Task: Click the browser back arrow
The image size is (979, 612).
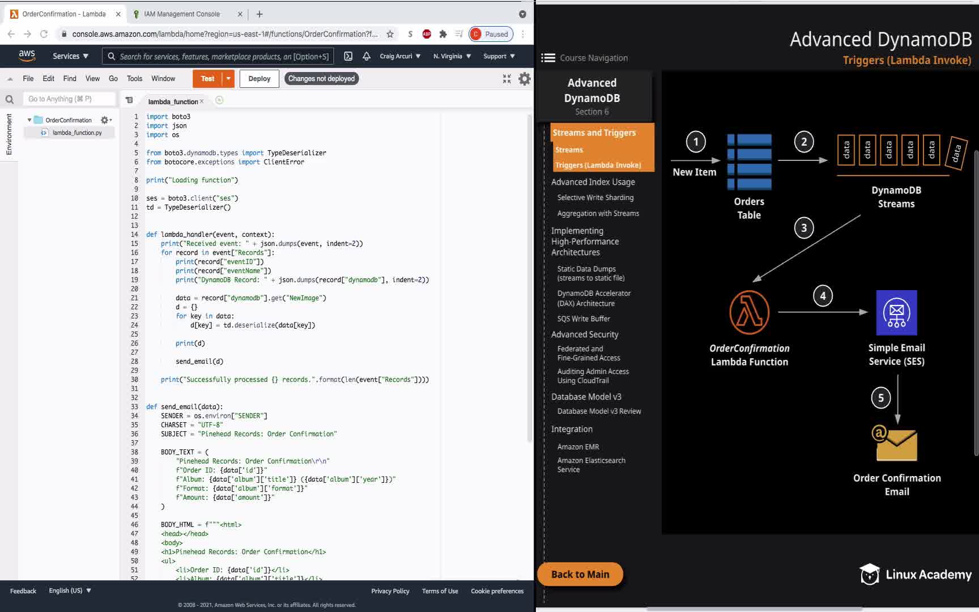Action: [x=11, y=34]
